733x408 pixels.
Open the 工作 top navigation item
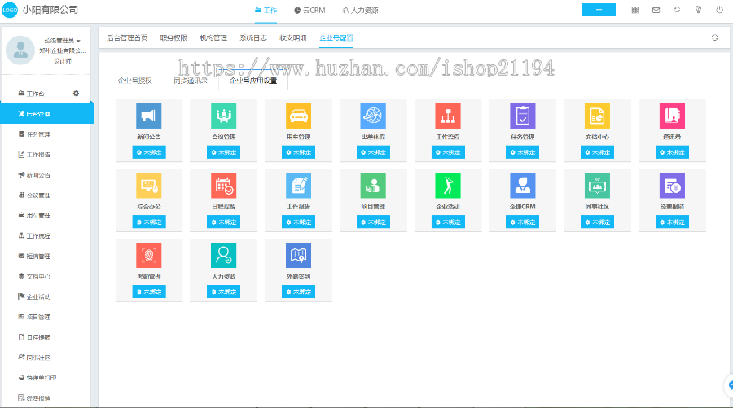266,11
